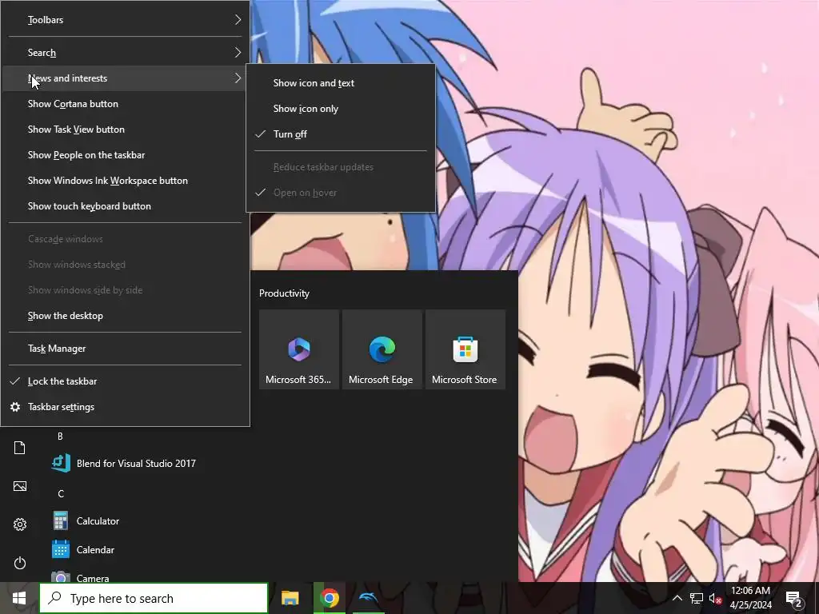The width and height of the screenshot is (819, 614).
Task: Expand the Toolbars submenu
Action: 126,20
